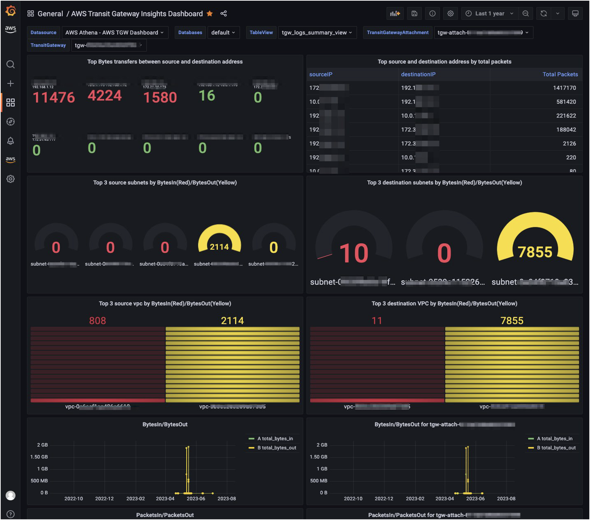Image resolution: width=590 pixels, height=520 pixels.
Task: Zoom out time range with the magnifier icon
Action: (526, 14)
